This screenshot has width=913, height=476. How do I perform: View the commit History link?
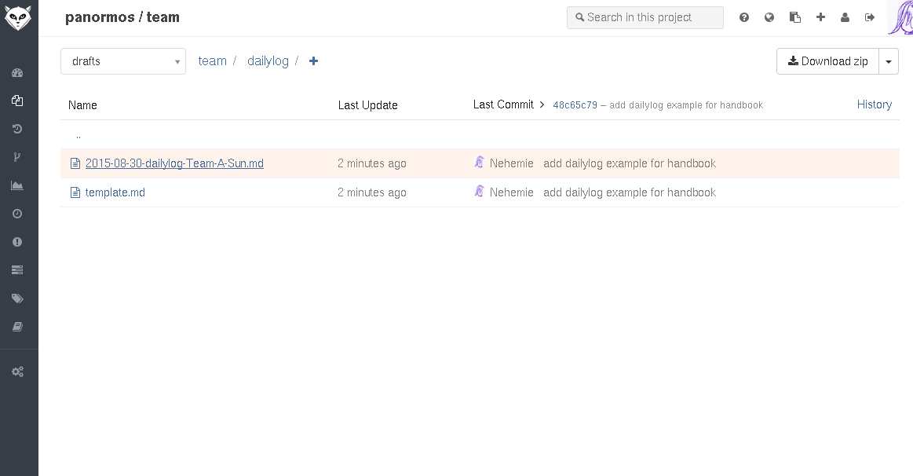tap(874, 104)
